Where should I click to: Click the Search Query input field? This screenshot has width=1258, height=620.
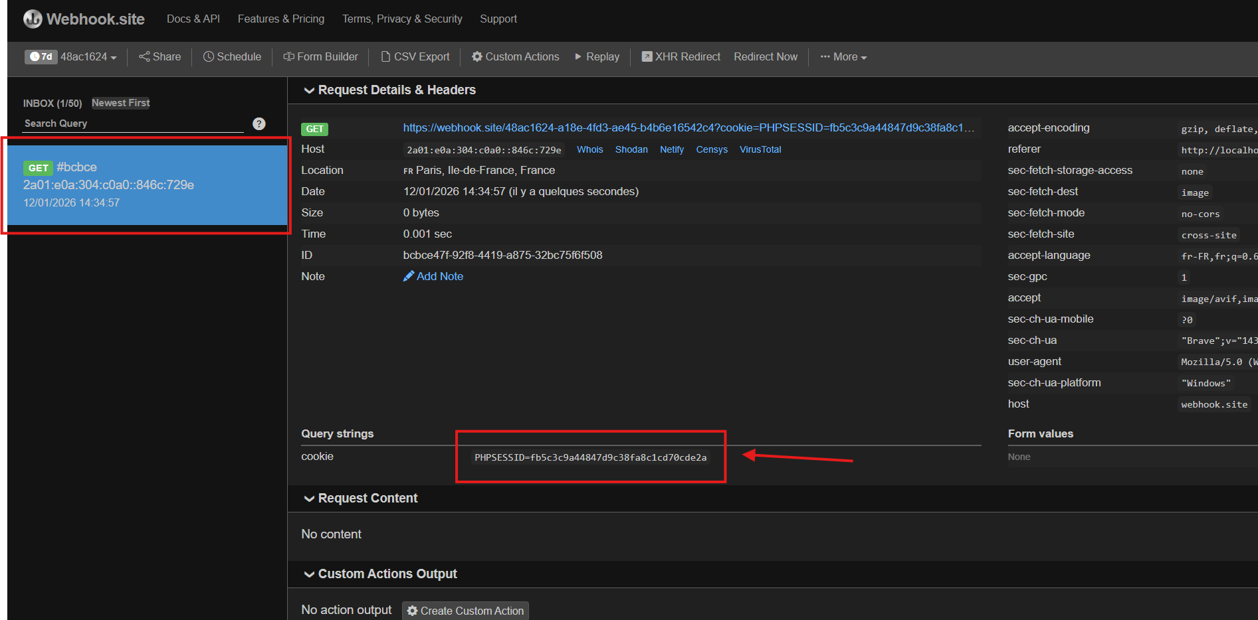(x=133, y=123)
